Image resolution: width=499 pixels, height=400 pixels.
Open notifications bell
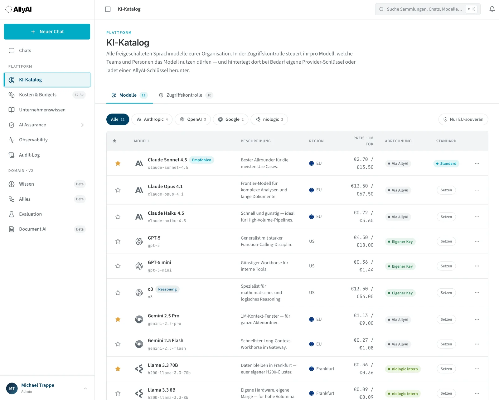(492, 9)
